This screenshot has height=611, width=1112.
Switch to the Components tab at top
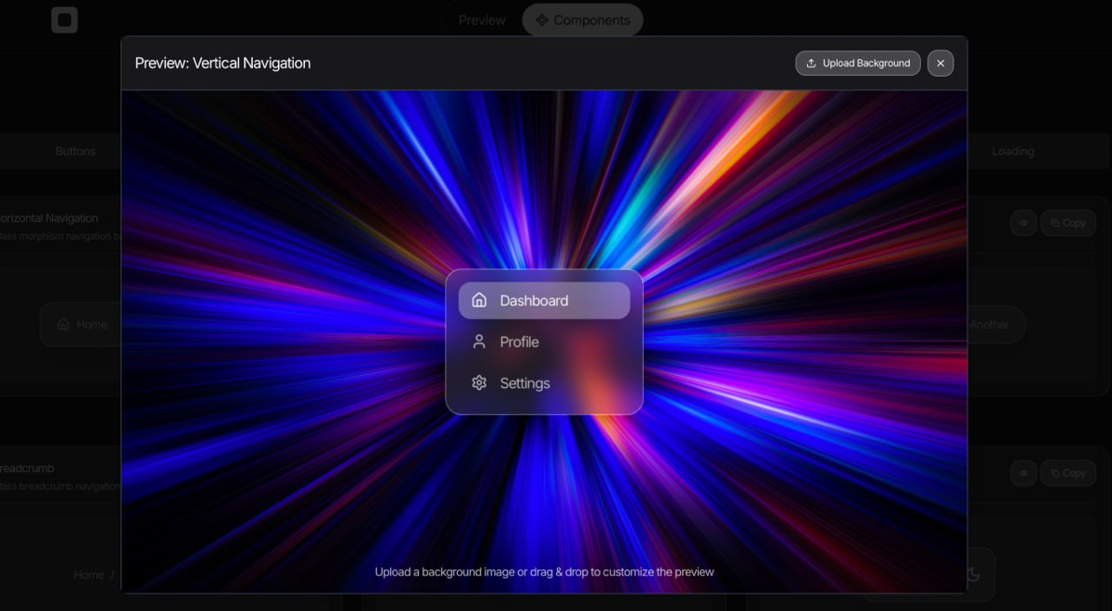583,19
